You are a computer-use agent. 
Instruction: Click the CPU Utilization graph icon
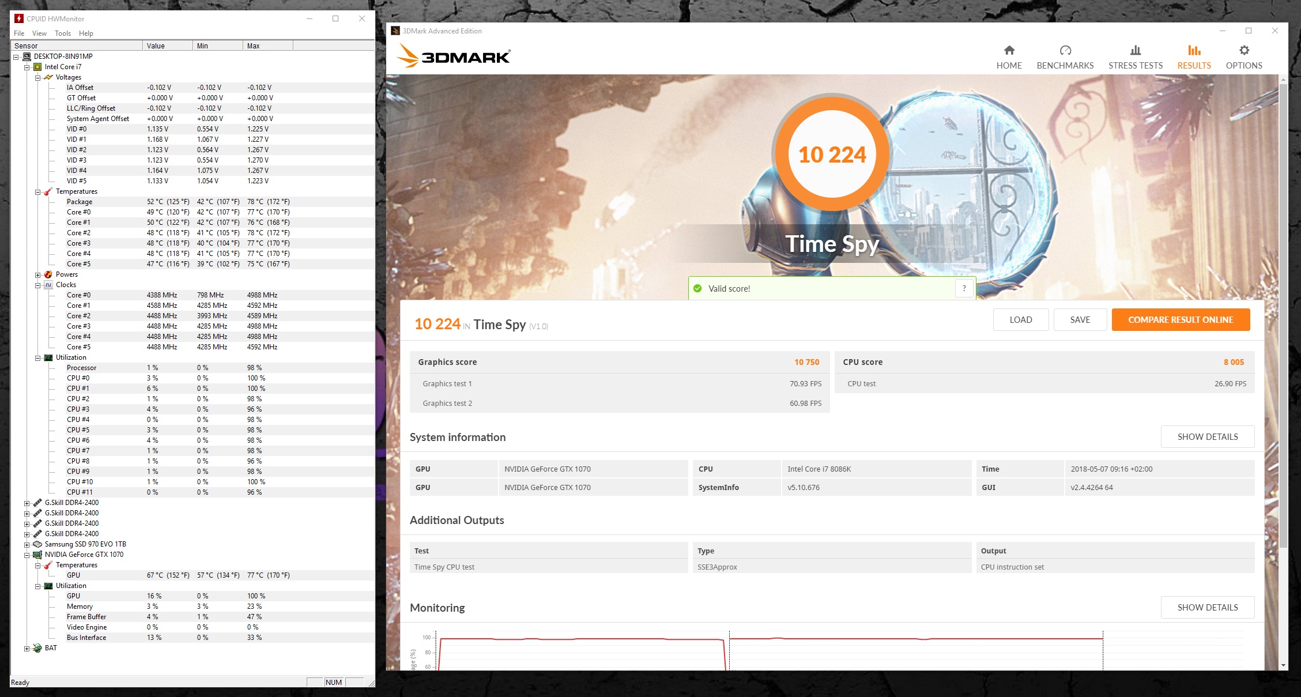click(x=48, y=357)
